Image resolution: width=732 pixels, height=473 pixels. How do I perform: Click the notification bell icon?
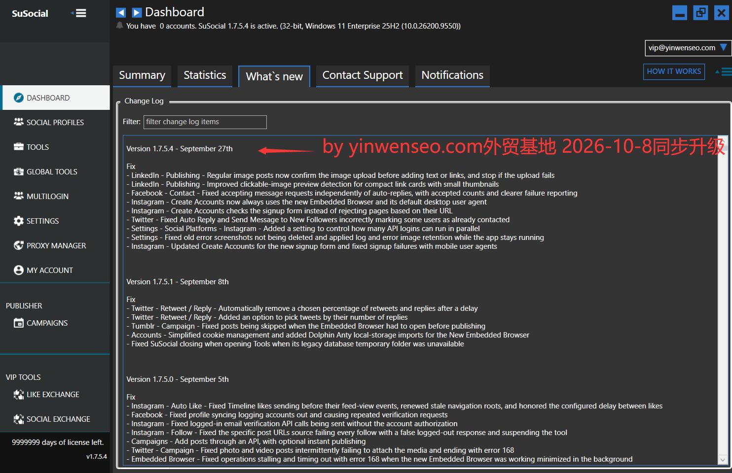(119, 26)
